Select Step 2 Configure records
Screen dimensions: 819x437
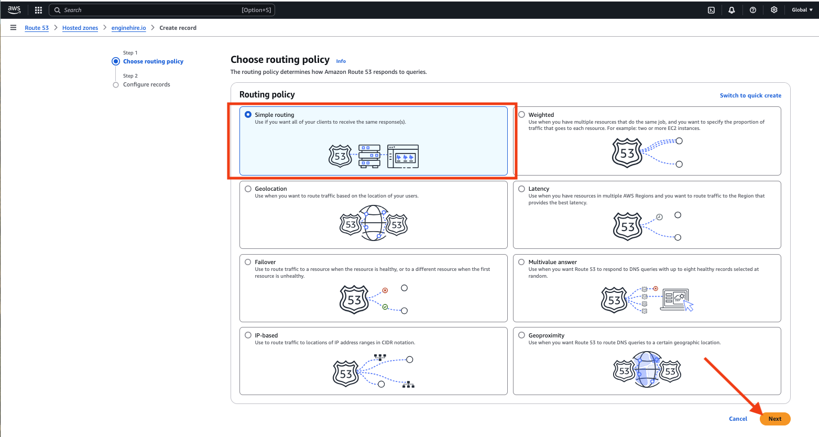(147, 84)
